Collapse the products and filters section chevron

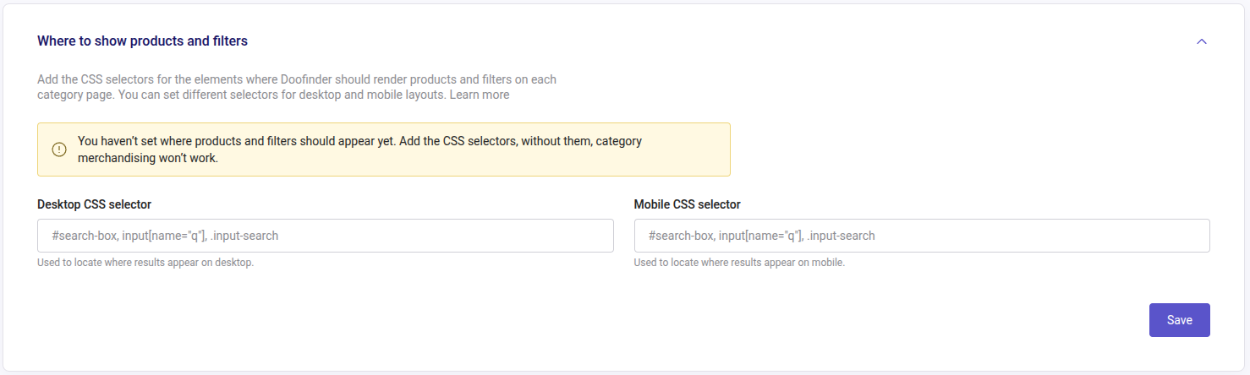(x=1201, y=41)
